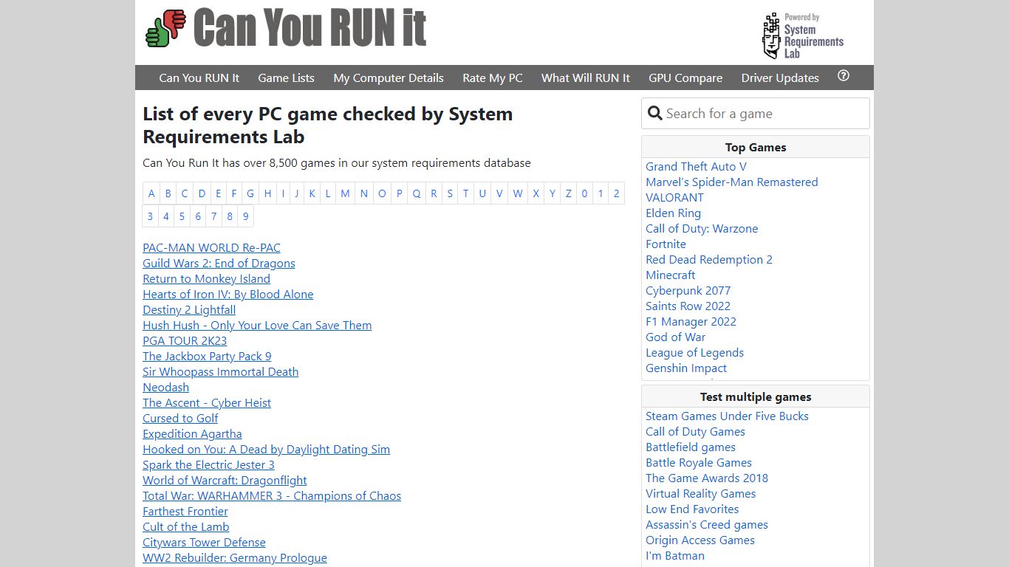Open Cult of the Lamb link

186,526
